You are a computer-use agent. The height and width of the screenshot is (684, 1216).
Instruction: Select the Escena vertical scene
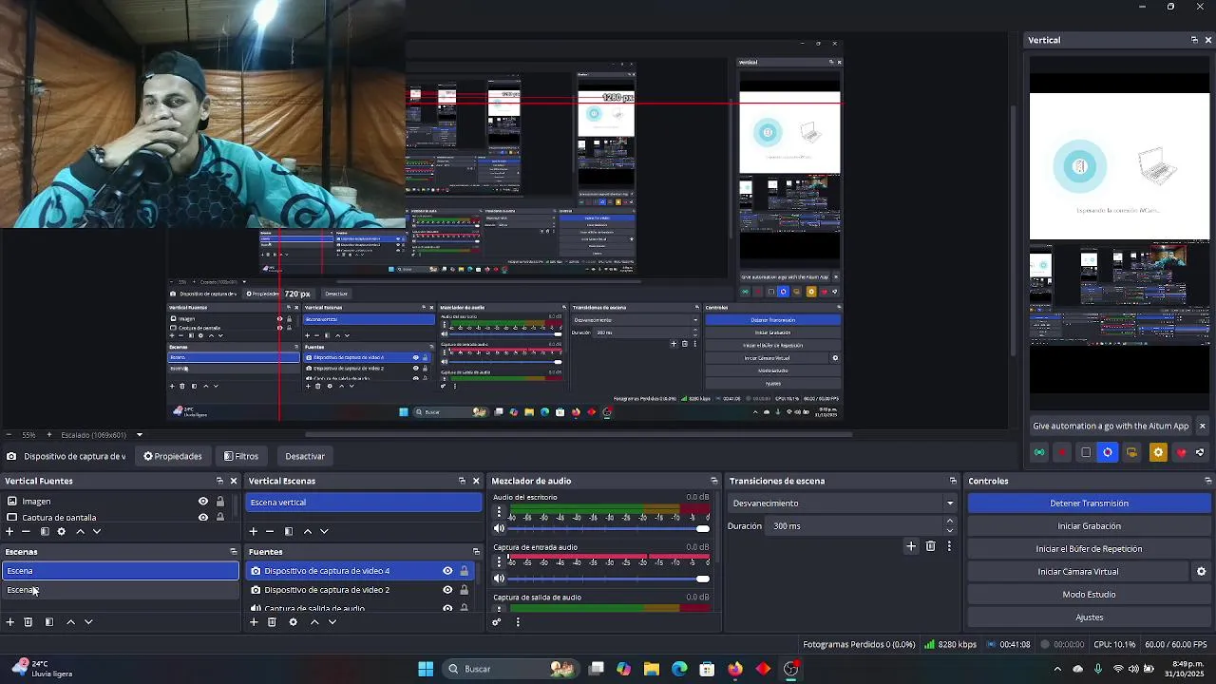(x=364, y=503)
